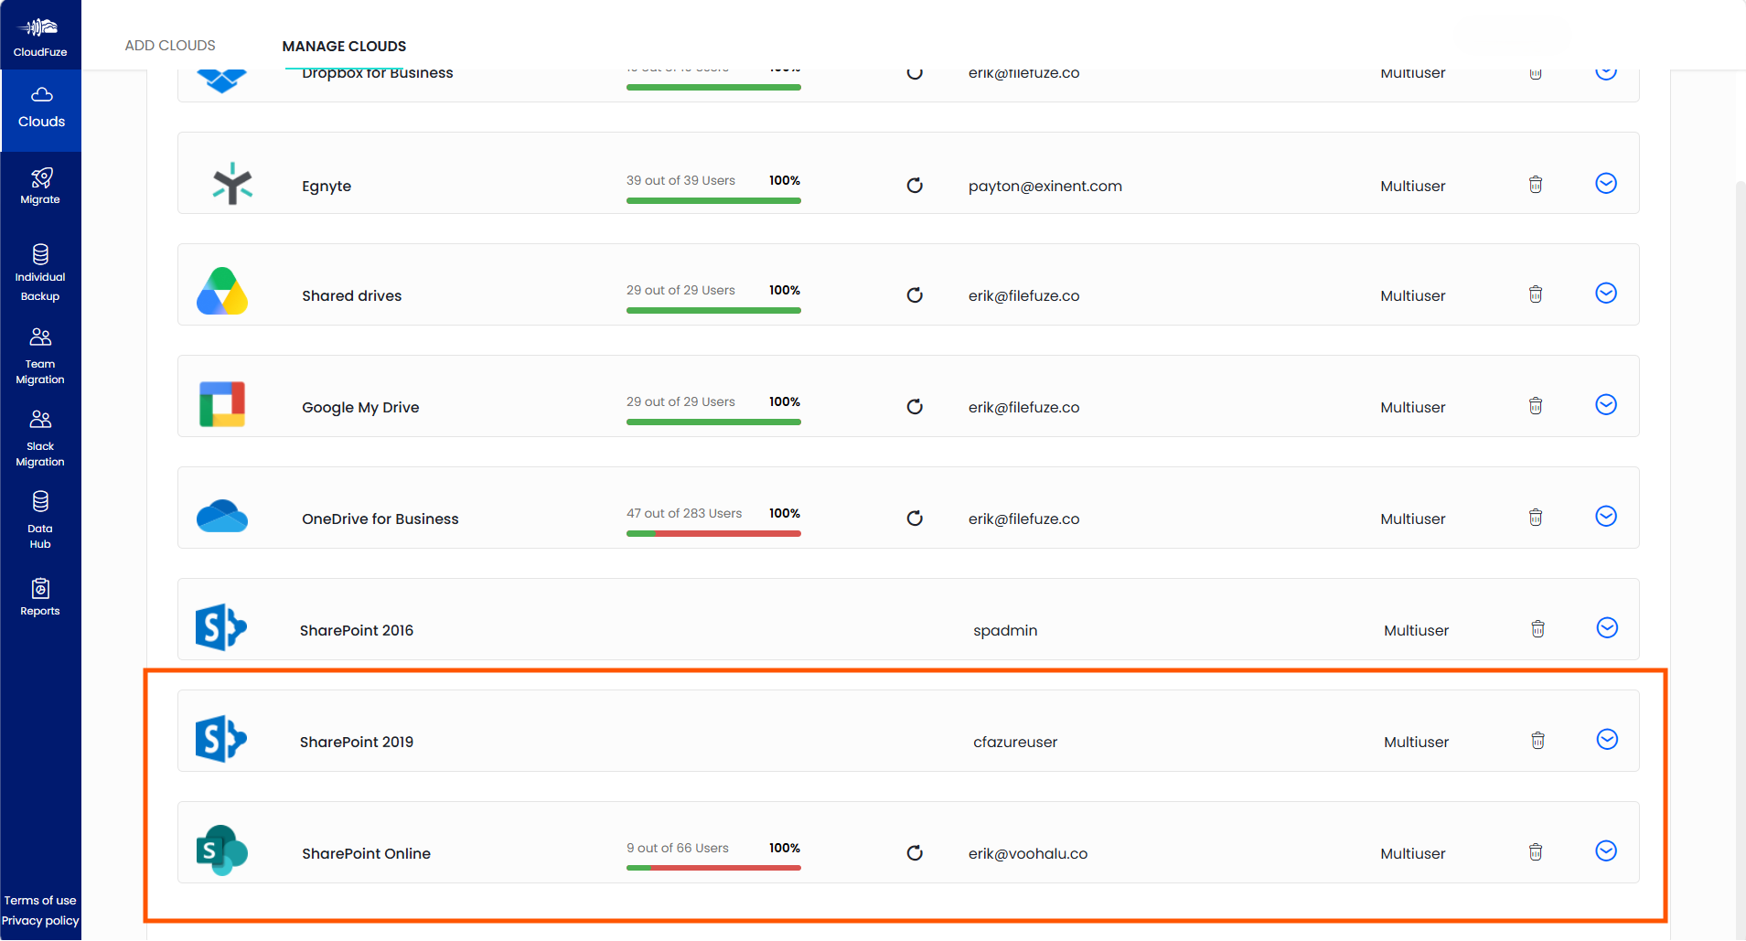The height and width of the screenshot is (941, 1746).
Task: Expand the SharePoint Online row
Action: (1606, 851)
